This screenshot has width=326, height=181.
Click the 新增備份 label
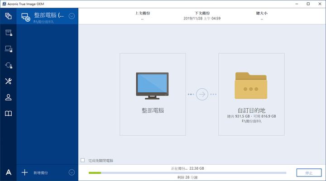[x=41, y=173]
